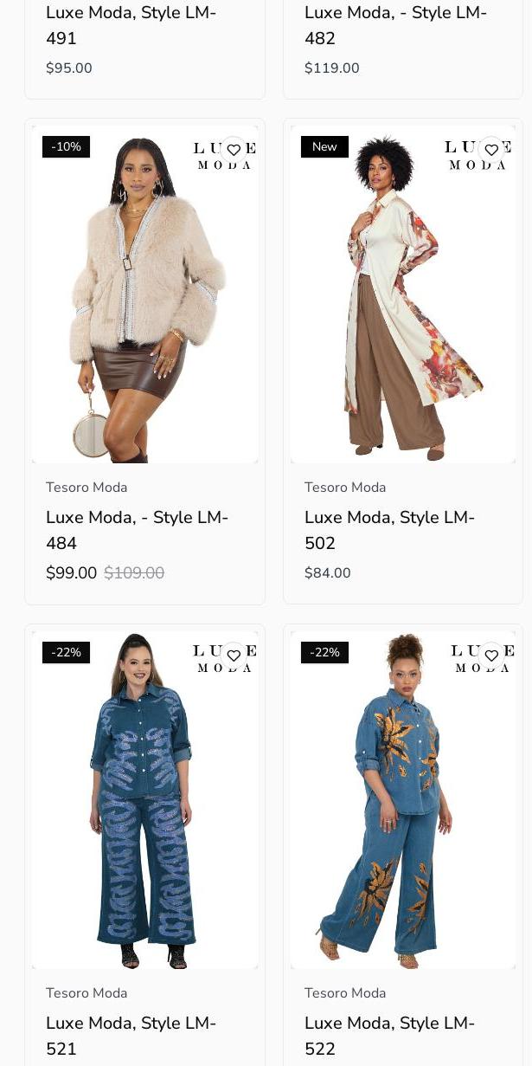Go to Luxe Moda, Style LM-522 product
The height and width of the screenshot is (1066, 532).
389,1036
